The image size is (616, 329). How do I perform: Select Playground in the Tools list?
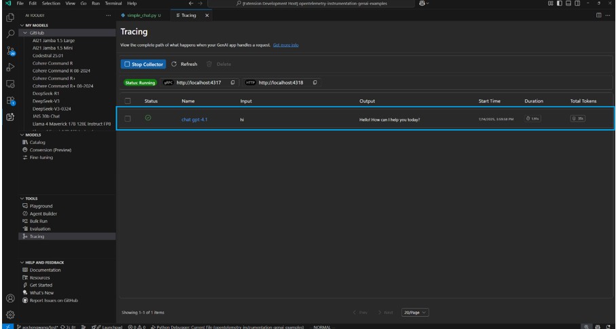[41, 206]
